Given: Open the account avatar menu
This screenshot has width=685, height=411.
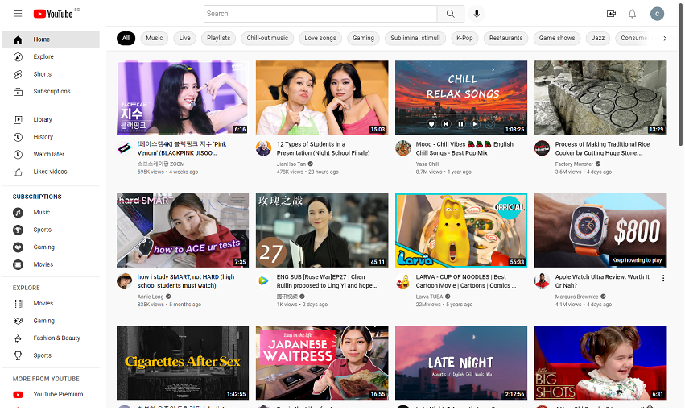Looking at the screenshot, I should pyautogui.click(x=657, y=14).
